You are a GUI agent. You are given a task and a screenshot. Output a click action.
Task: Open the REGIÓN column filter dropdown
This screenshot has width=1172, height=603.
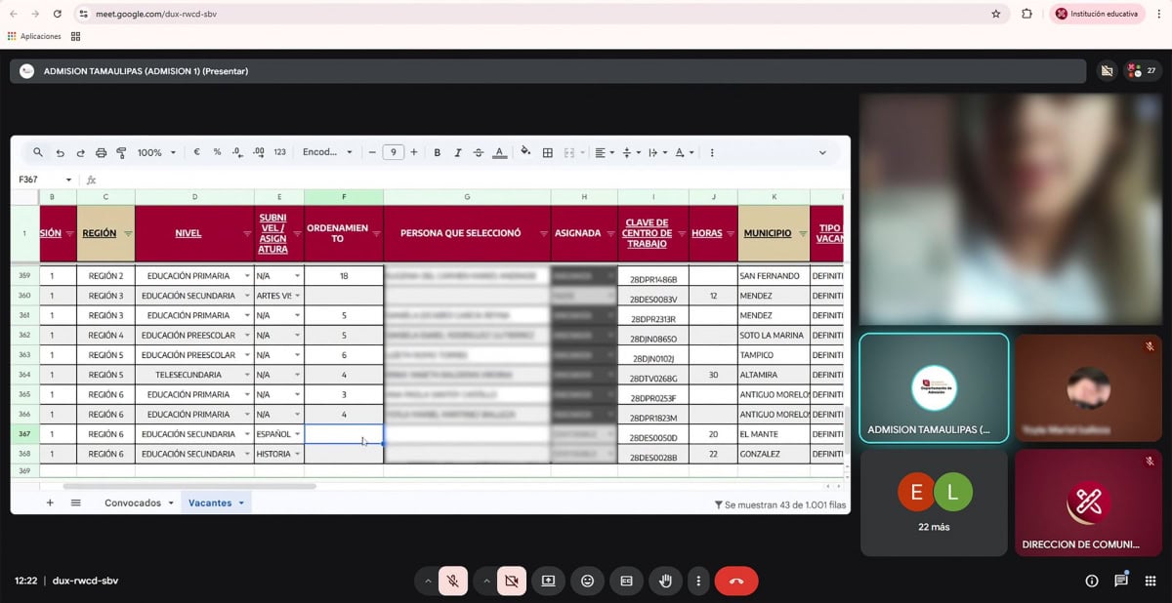127,234
